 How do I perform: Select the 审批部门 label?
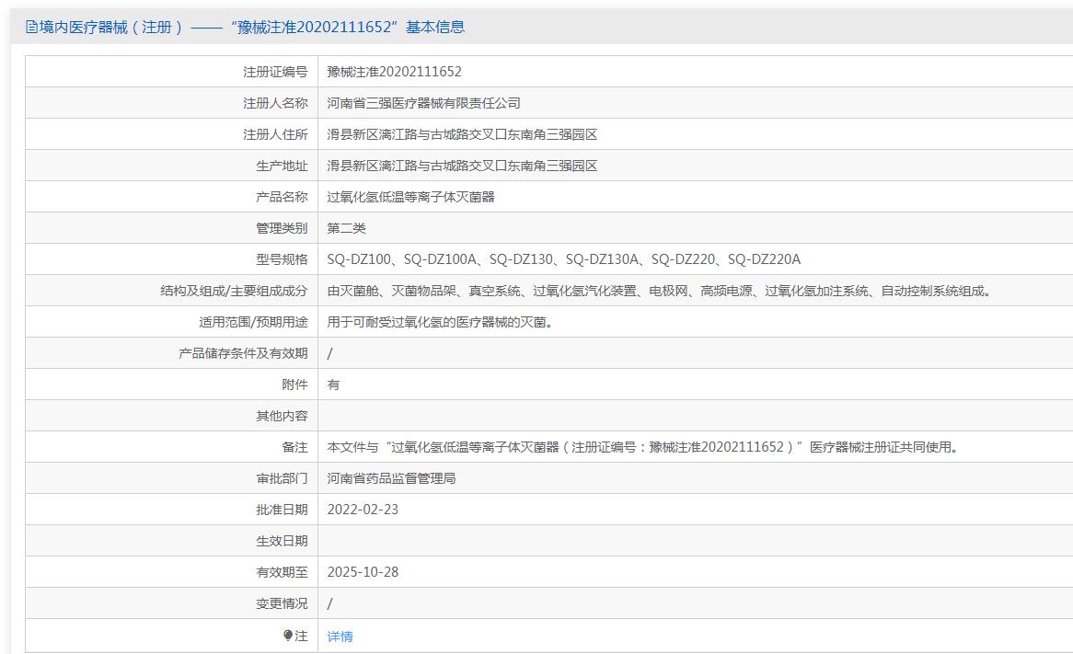282,478
